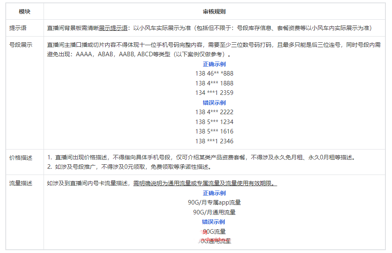Select the 流量描述 module cell
This screenshot has width=392, height=253.
pos(21,183)
